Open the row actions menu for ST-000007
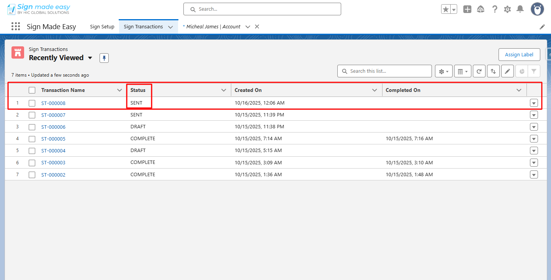This screenshot has width=551, height=280. [x=534, y=115]
